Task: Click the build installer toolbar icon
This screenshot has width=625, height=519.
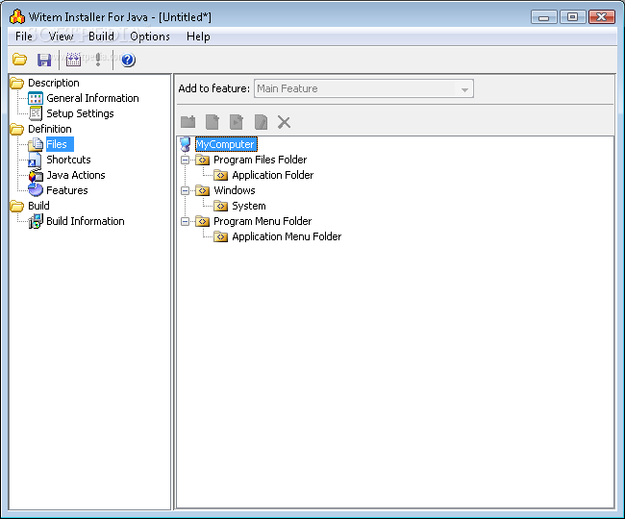Action: coord(73,60)
